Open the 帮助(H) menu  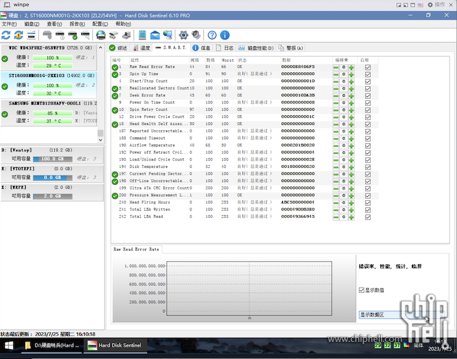pyautogui.click(x=123, y=24)
